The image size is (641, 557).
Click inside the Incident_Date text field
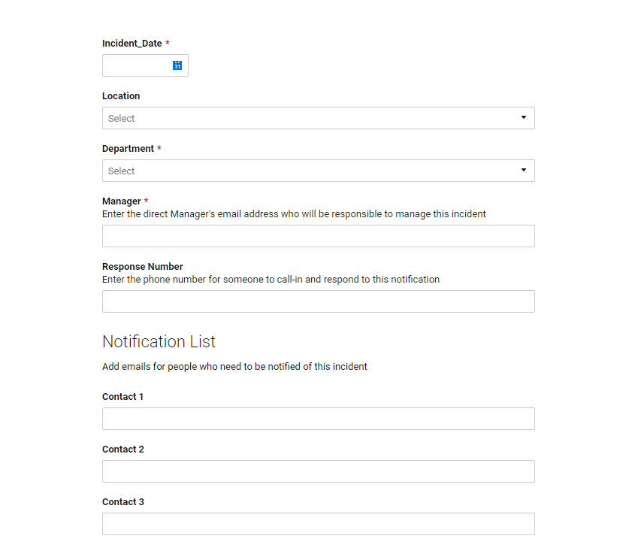pos(137,65)
